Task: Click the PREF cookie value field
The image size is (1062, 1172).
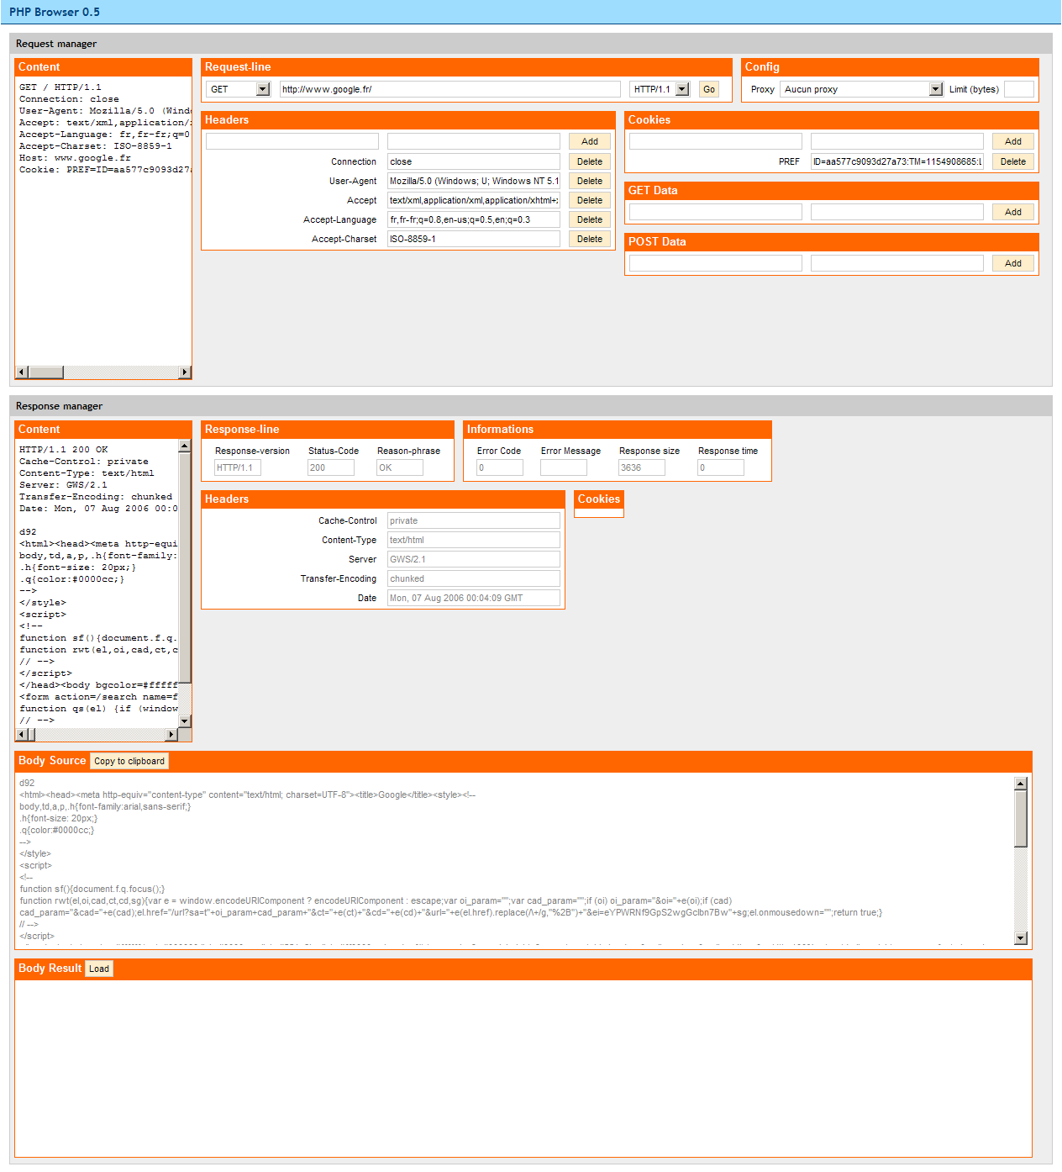Action: click(x=897, y=161)
